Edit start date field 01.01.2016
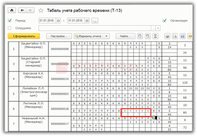 47,21
